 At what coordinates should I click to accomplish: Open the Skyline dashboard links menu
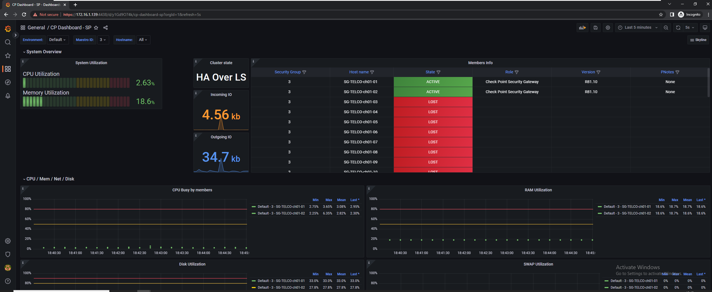(698, 40)
